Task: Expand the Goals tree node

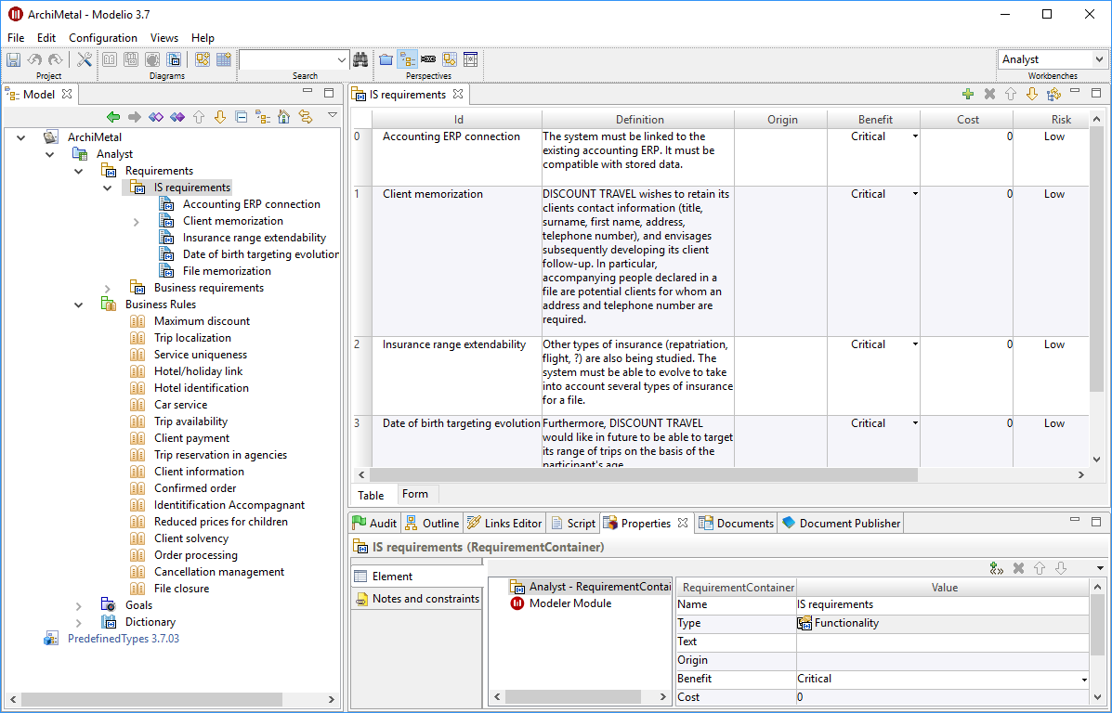Action: [x=79, y=605]
